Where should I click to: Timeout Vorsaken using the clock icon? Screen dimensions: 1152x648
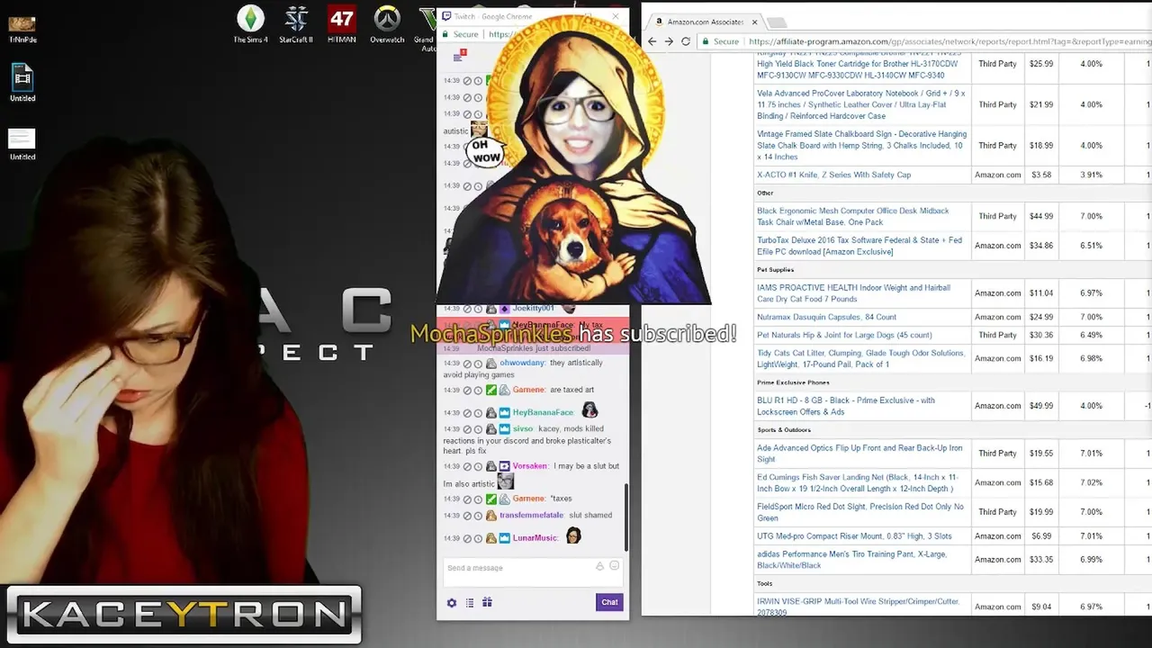pyautogui.click(x=478, y=466)
